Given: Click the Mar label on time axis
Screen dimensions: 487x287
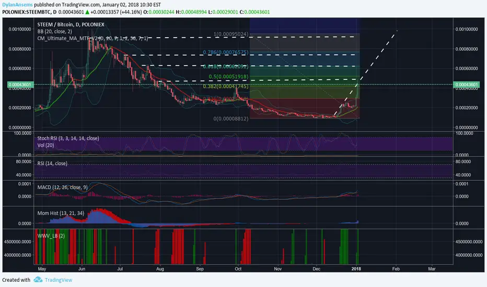Looking at the screenshot, I should click(432, 269).
